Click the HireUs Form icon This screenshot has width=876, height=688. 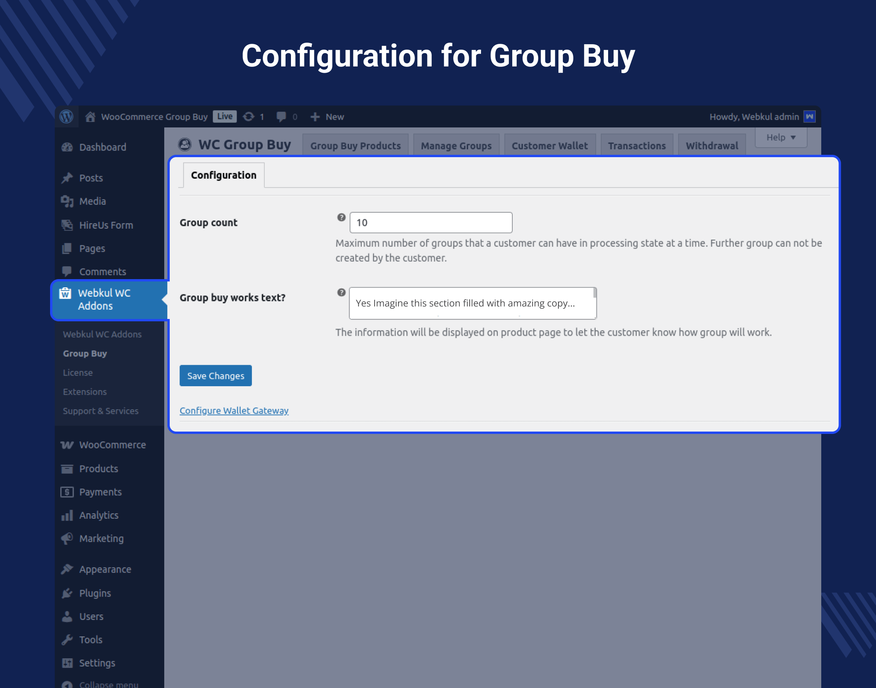pos(67,225)
